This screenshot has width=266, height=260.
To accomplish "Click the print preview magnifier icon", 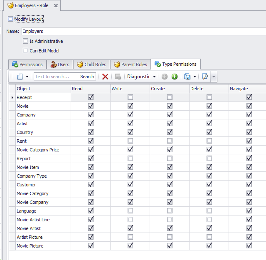I will pyautogui.click(x=204, y=77).
